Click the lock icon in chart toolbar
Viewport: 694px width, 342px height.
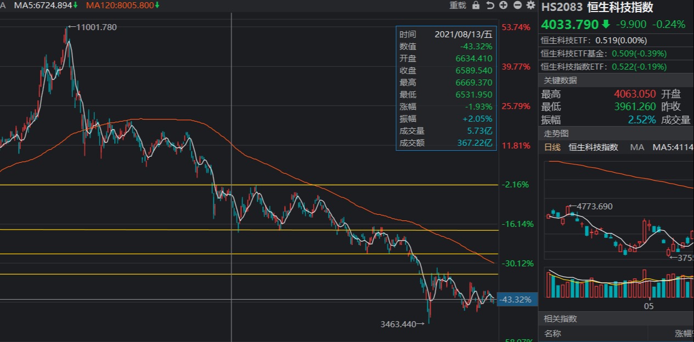(x=476, y=5)
